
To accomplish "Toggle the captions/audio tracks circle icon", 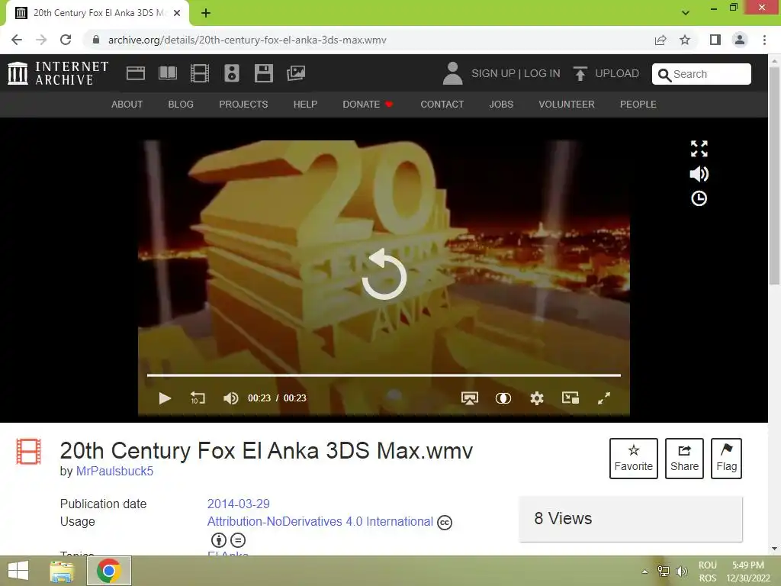I will pyautogui.click(x=503, y=398).
